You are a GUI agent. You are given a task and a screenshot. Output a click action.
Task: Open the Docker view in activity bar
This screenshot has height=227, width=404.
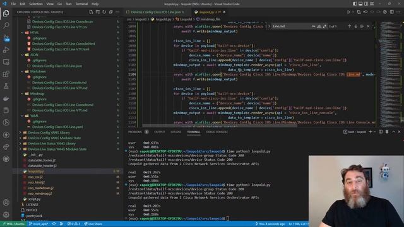pyautogui.click(x=6, y=98)
